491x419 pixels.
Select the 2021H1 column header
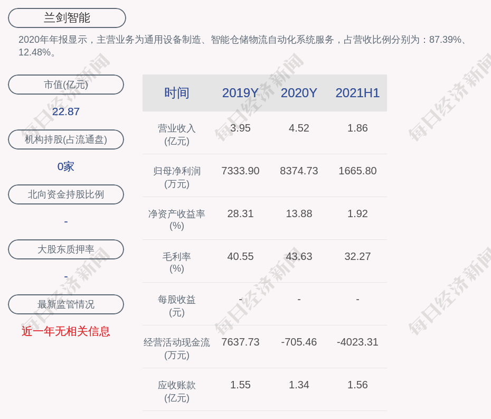(x=357, y=93)
